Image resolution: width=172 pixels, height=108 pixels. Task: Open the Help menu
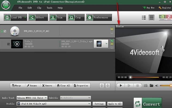60,8
